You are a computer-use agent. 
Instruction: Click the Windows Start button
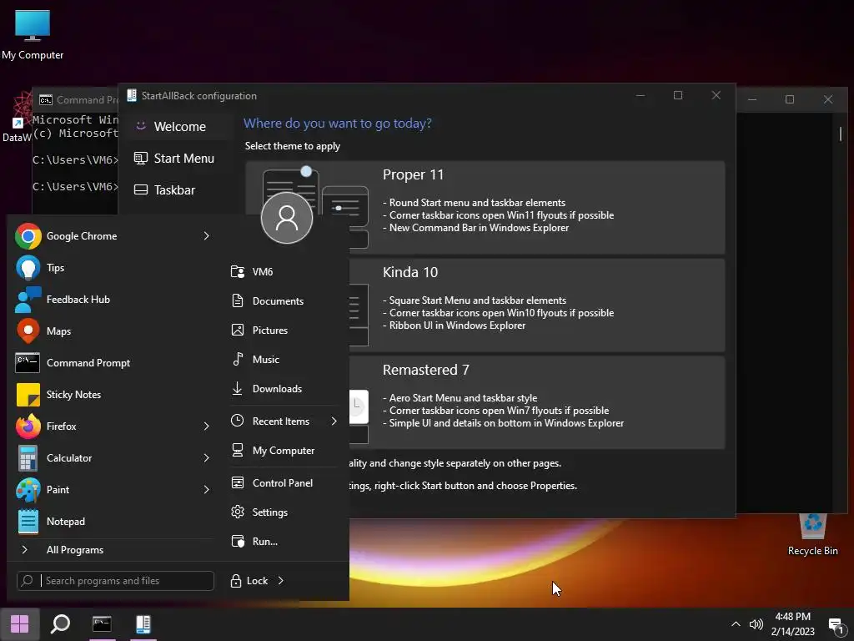coord(20,624)
